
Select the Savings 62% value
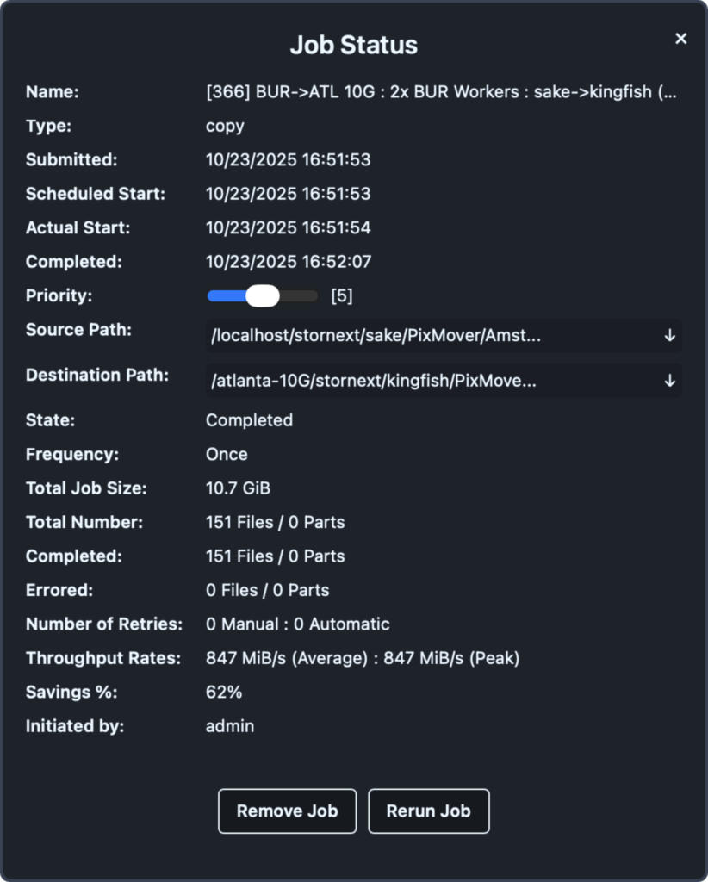pyautogui.click(x=226, y=692)
